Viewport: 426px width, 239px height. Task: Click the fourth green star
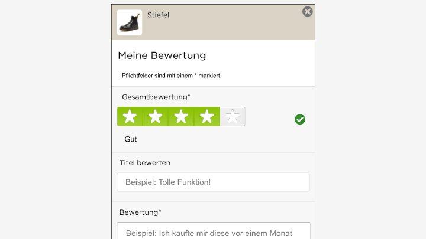[x=206, y=117]
